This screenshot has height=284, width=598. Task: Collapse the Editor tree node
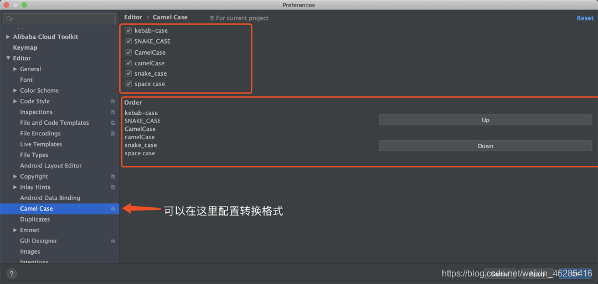8,58
